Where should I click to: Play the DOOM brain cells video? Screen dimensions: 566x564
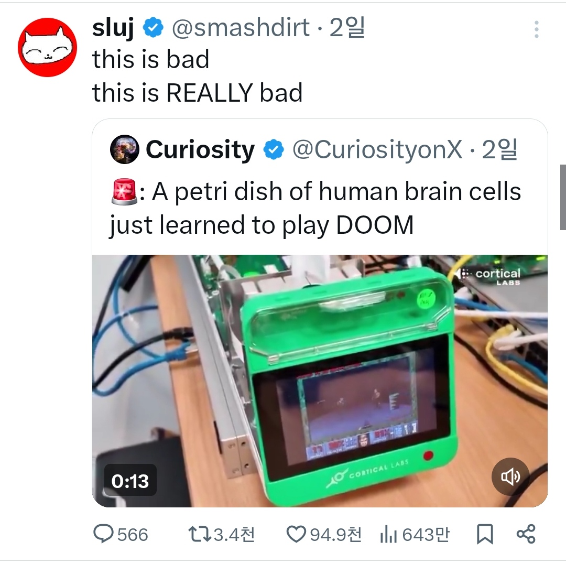(320, 381)
